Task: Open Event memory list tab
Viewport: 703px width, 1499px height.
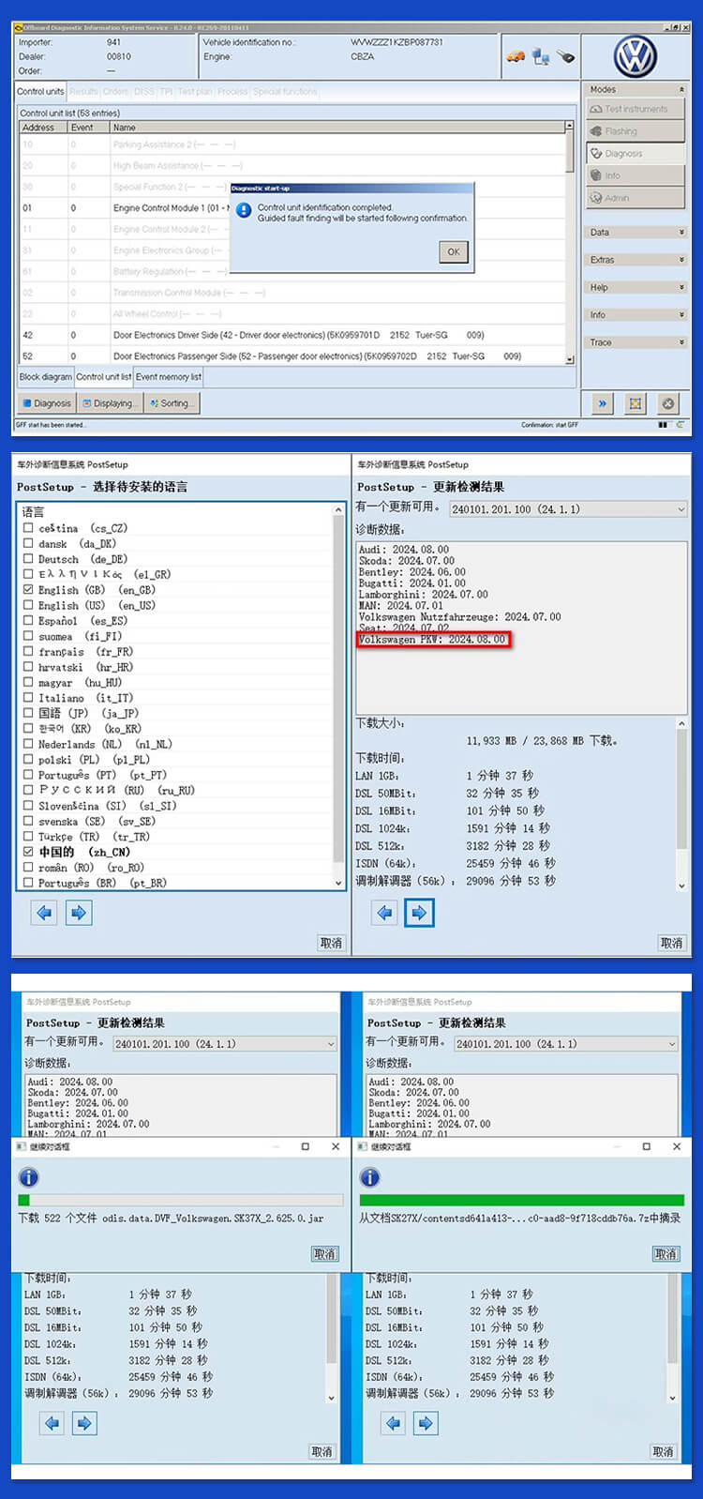Action: click(x=169, y=377)
